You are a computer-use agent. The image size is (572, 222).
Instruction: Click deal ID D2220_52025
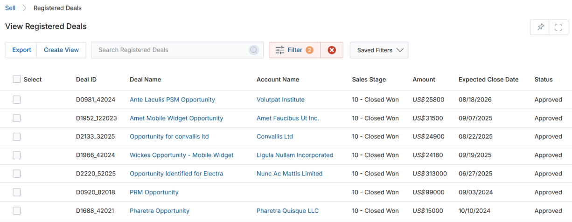[96, 174]
